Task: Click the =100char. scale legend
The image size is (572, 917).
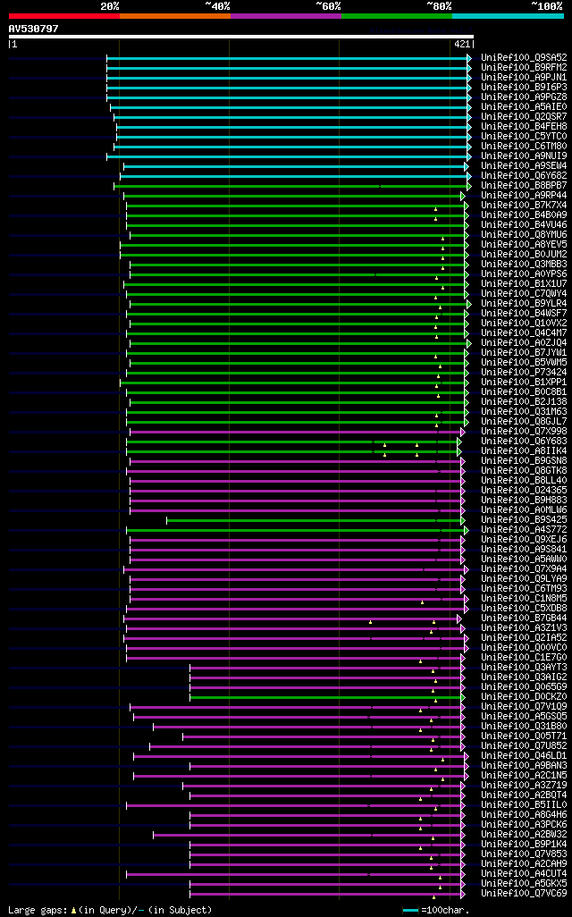Action: pos(436,910)
